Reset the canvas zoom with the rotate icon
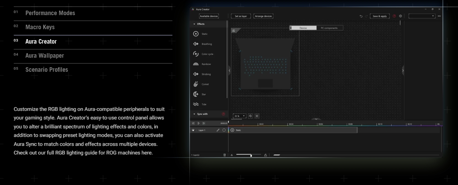This screenshot has width=458, height=185. 250,116
